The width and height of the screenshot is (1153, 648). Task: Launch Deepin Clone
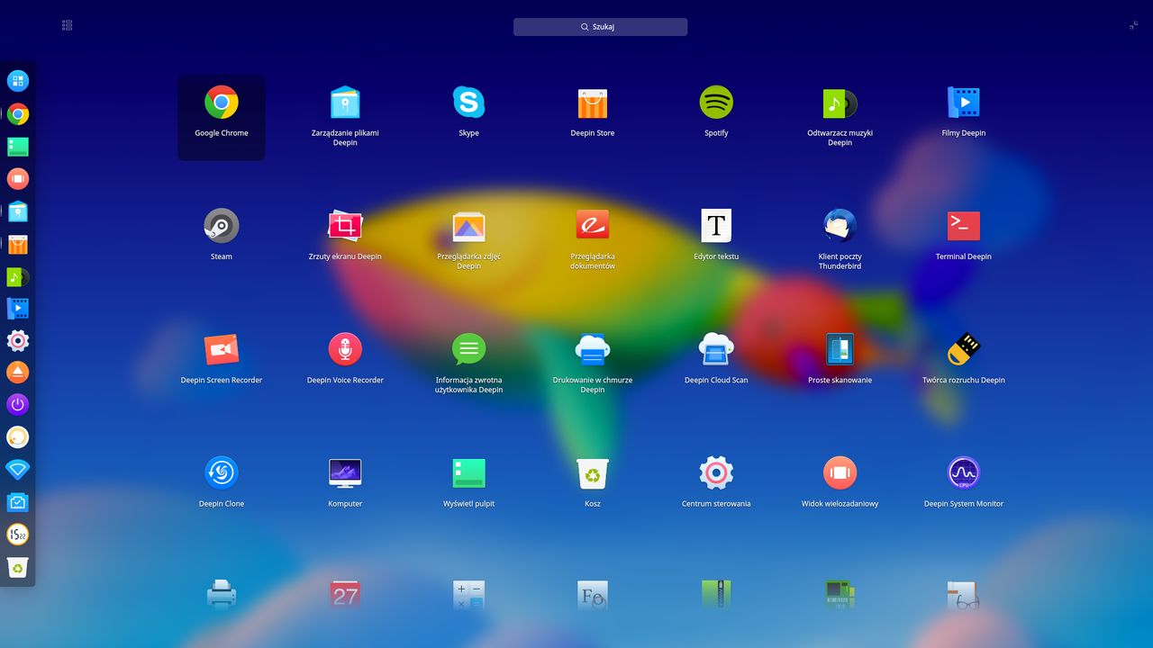click(x=222, y=472)
